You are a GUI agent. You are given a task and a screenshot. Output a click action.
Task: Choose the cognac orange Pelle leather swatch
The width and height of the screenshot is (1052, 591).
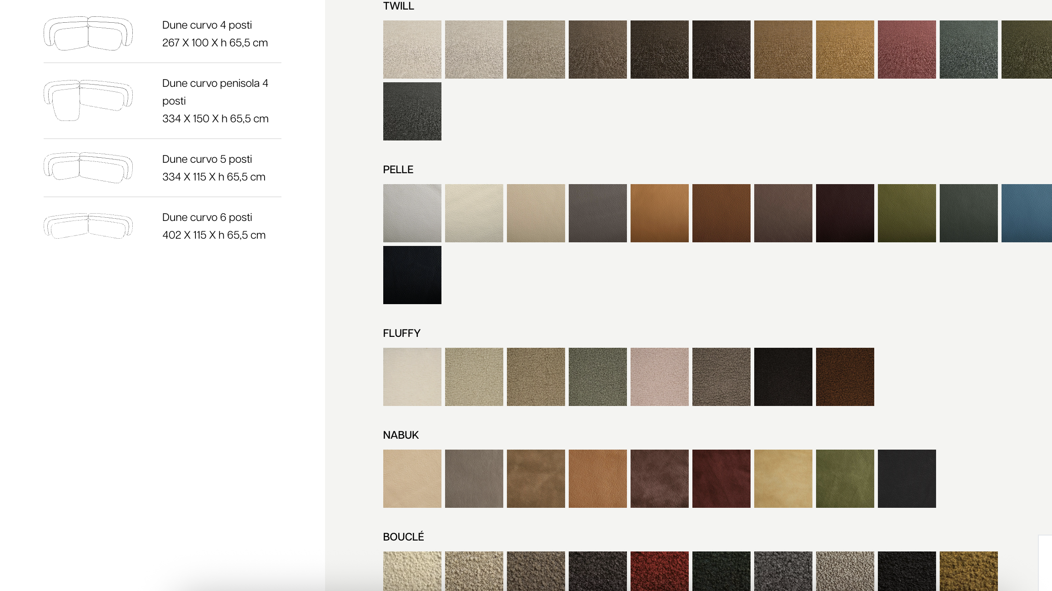point(660,213)
